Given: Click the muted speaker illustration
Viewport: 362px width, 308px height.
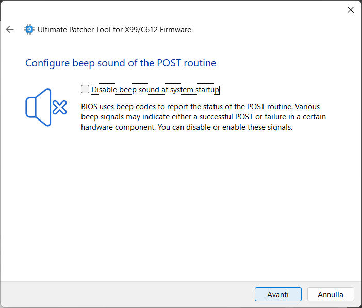Looking at the screenshot, I should [46, 108].
